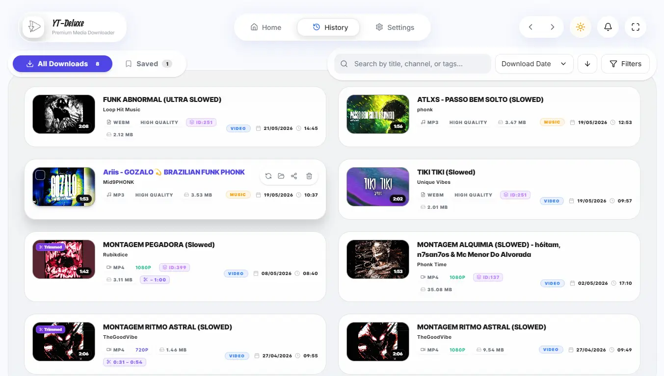Click the search magnifier icon
Viewport: 664px width, 376px height.
[x=344, y=64]
